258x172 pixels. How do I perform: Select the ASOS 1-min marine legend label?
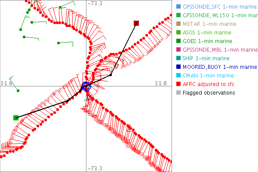click(x=207, y=32)
